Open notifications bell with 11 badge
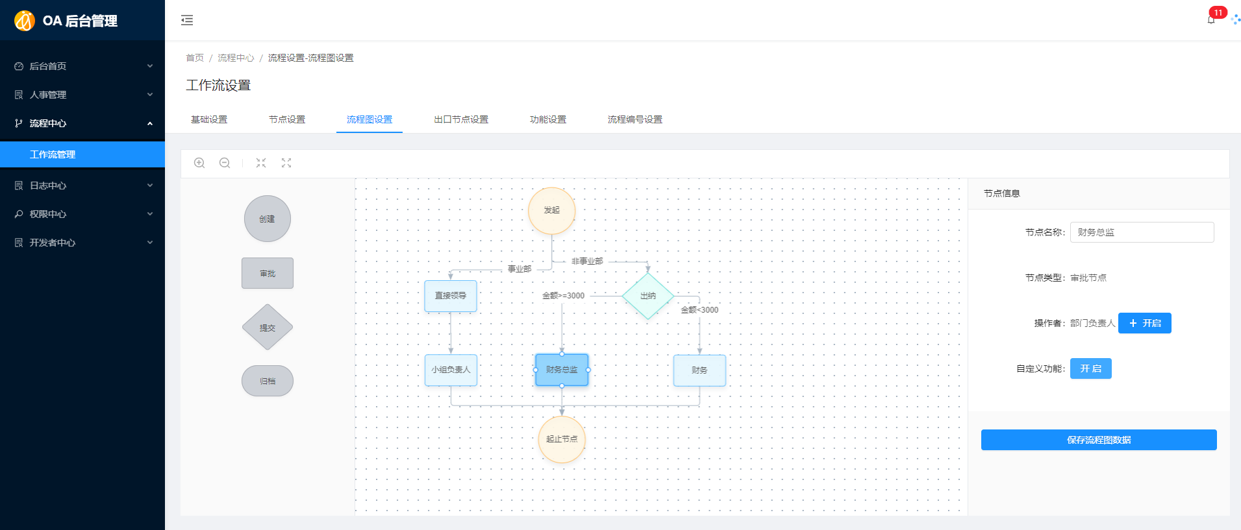1241x530 pixels. (1211, 19)
